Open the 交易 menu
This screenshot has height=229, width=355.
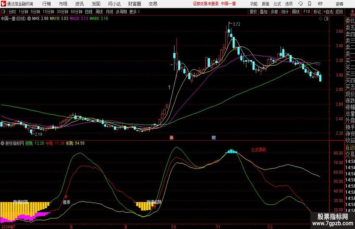153,4
